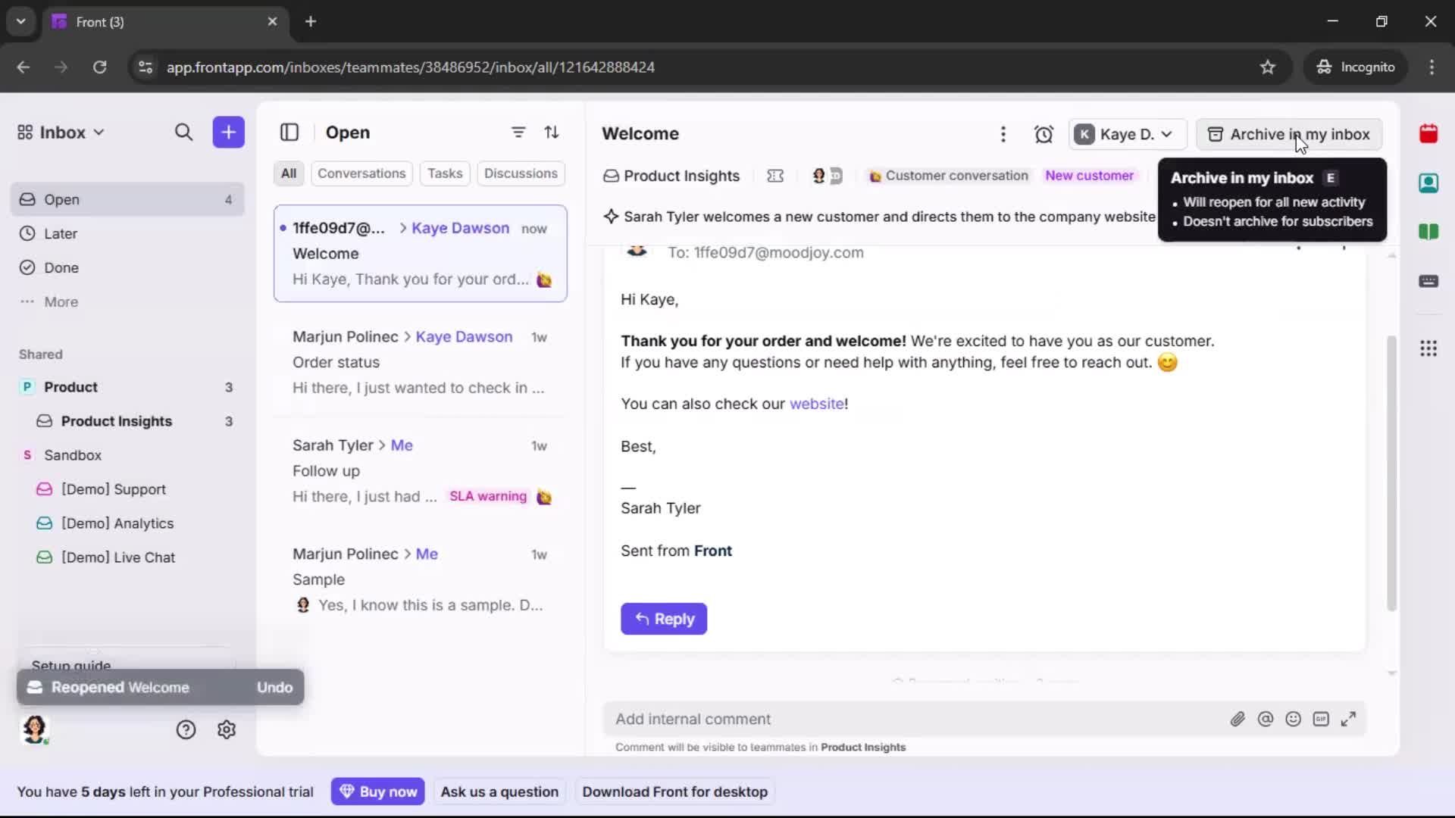Undo reopening the Welcome conversation

(x=274, y=687)
